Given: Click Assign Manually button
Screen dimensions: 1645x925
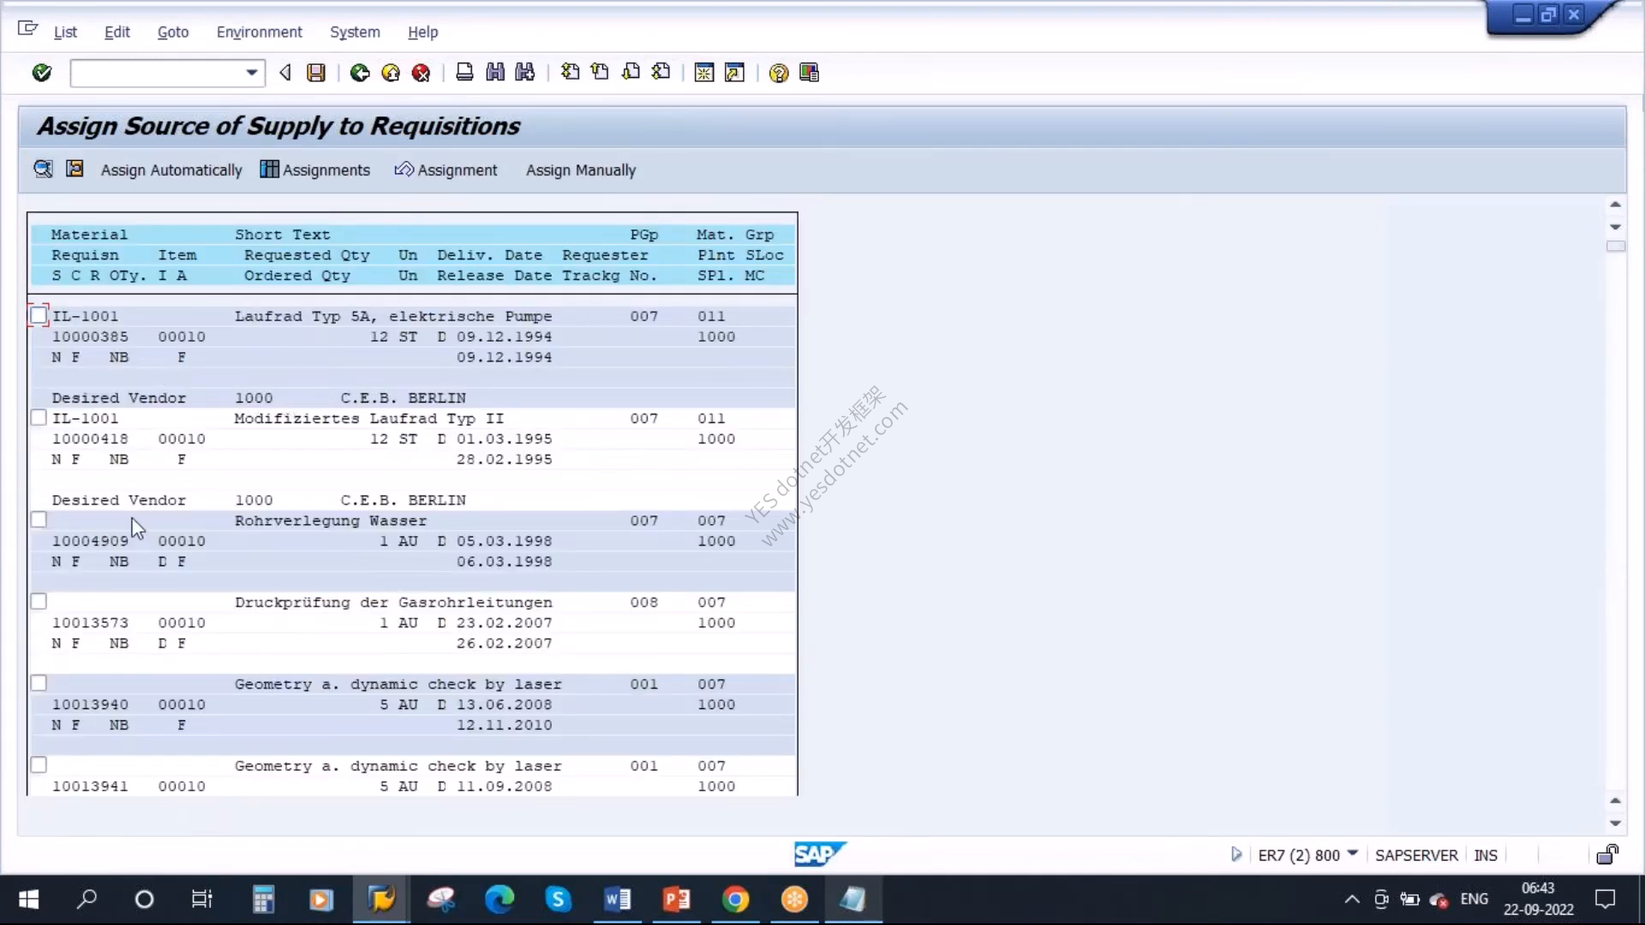Looking at the screenshot, I should point(581,170).
